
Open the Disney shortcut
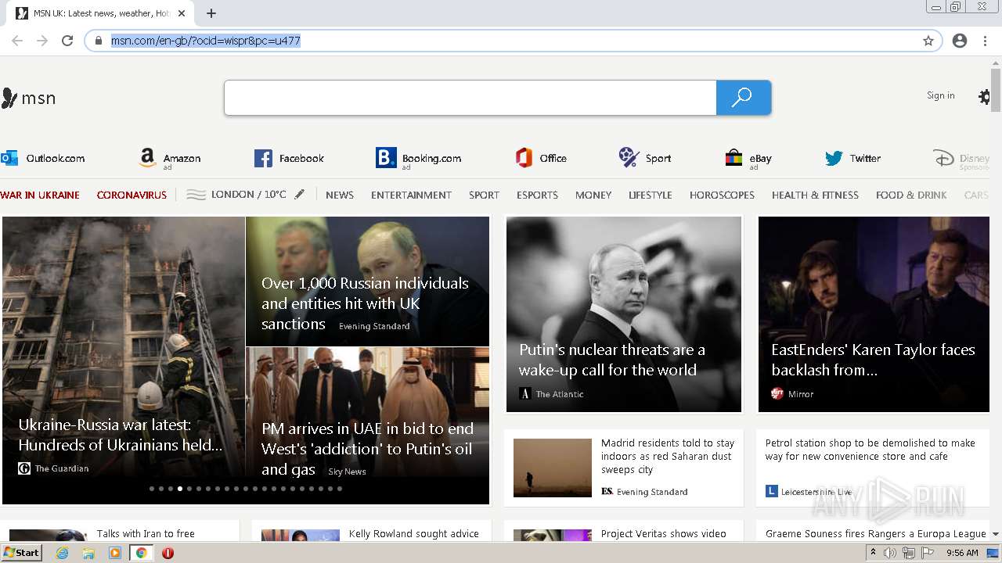962,159
